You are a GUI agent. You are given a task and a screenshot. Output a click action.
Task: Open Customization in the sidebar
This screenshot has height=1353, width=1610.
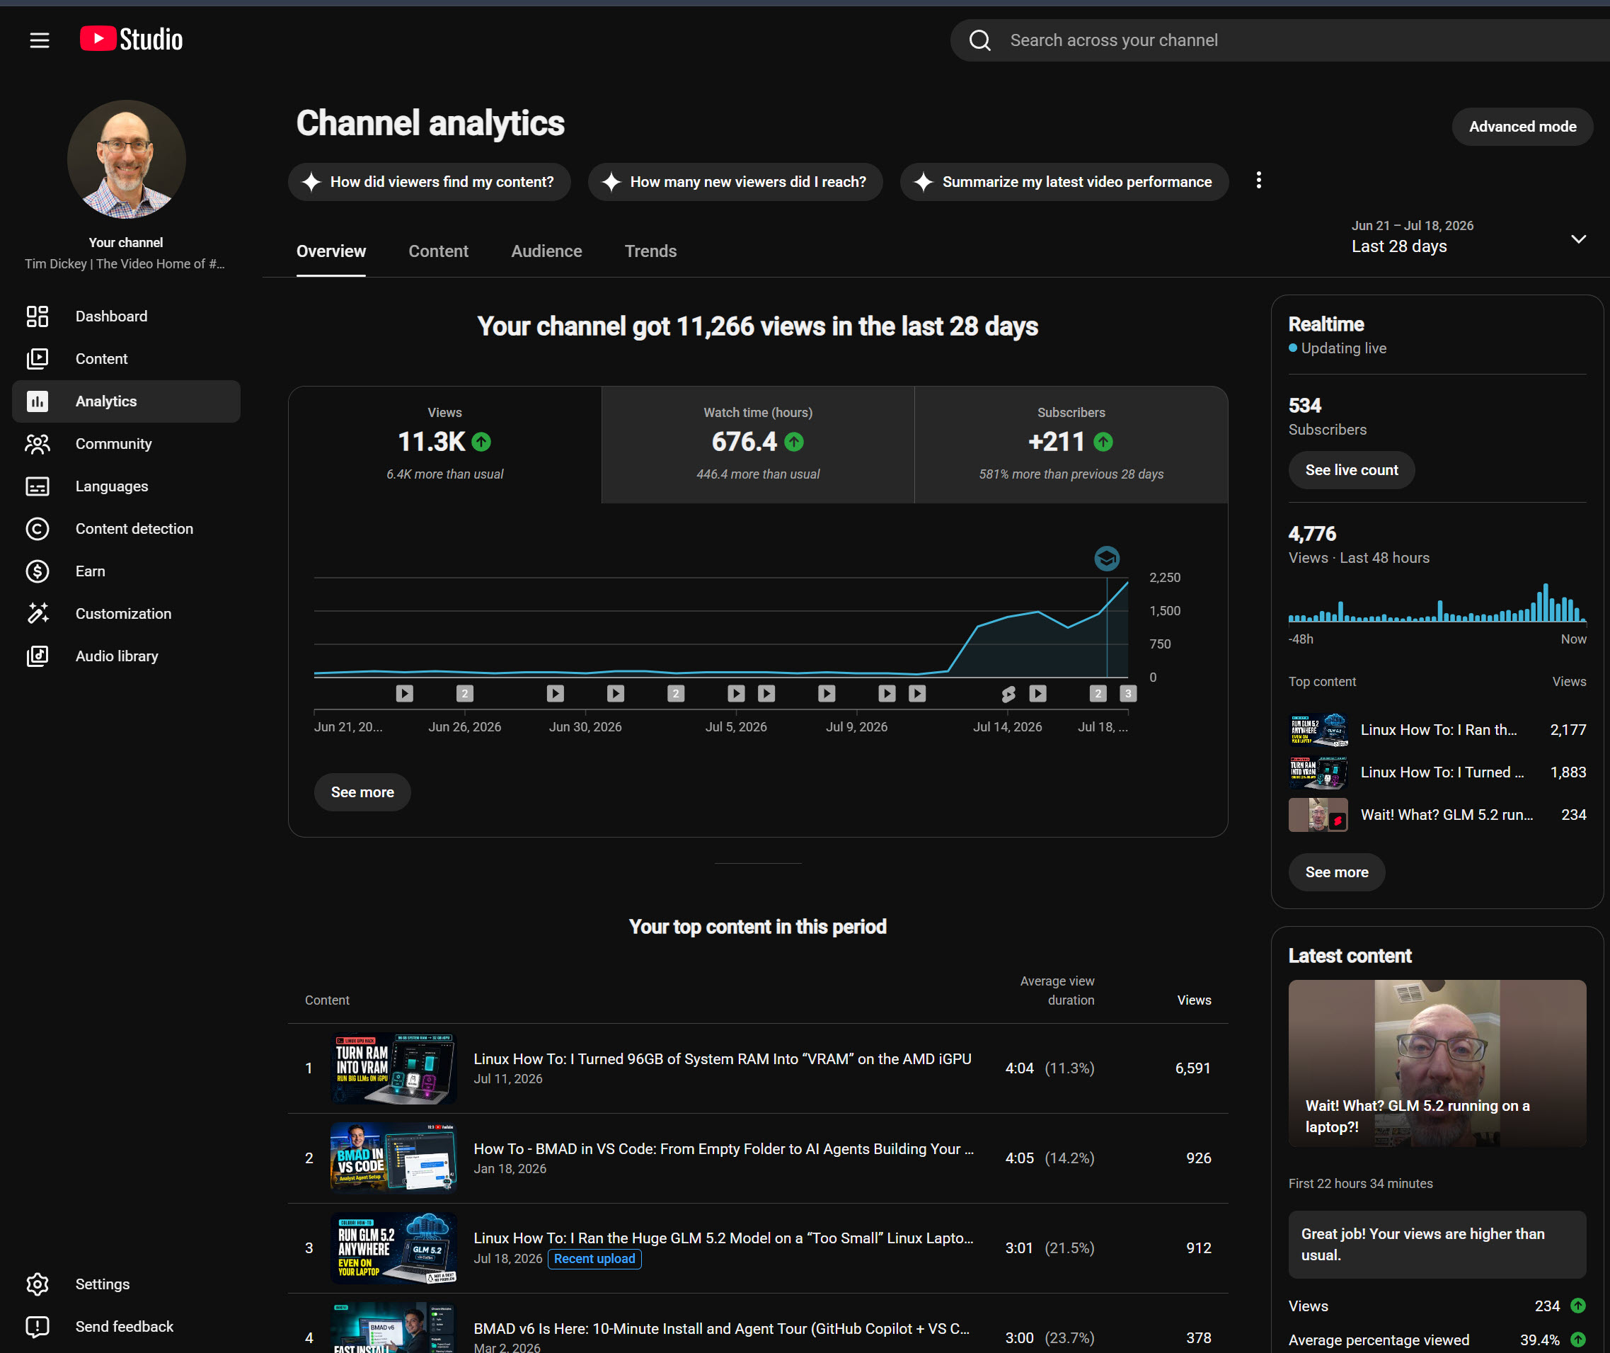127,614
